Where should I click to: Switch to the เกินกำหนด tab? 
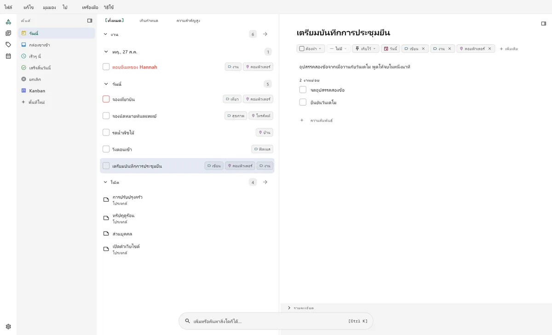pos(149,21)
